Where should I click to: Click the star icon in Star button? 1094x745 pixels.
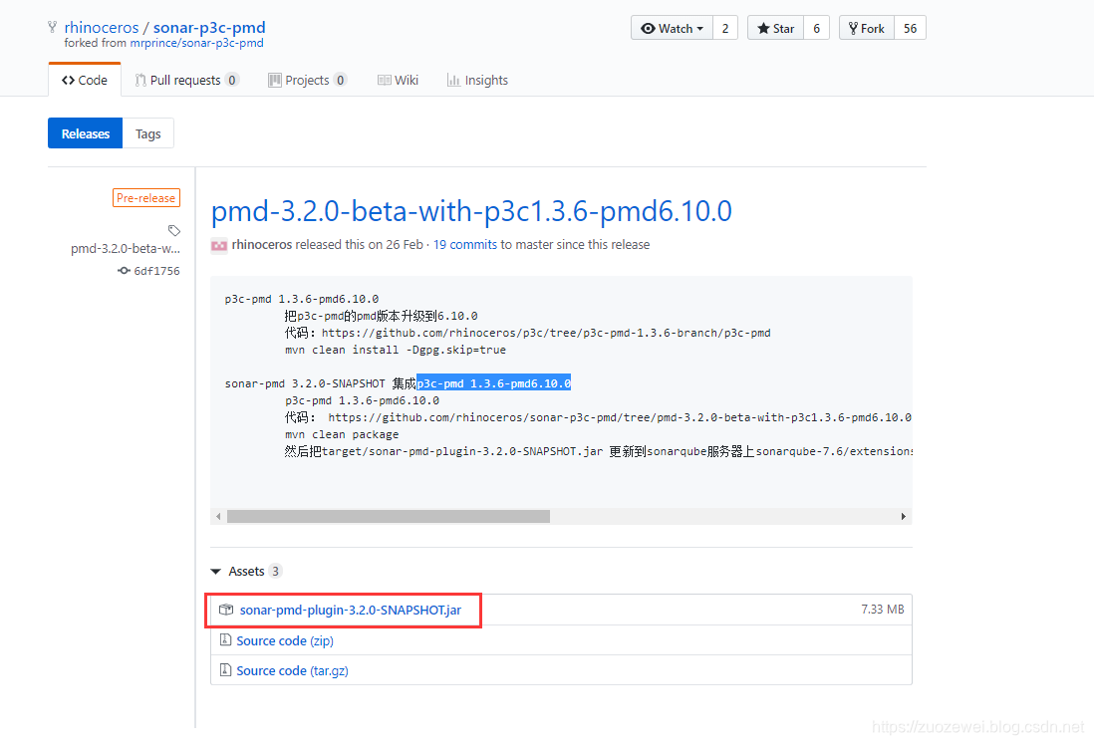coord(763,29)
